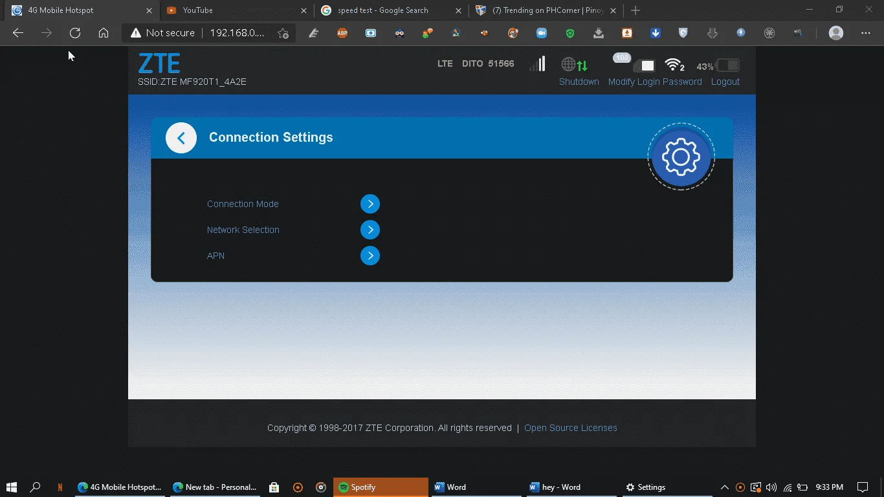Viewport: 884px width, 497px height.
Task: Click the LTE network type text
Action: coord(445,63)
